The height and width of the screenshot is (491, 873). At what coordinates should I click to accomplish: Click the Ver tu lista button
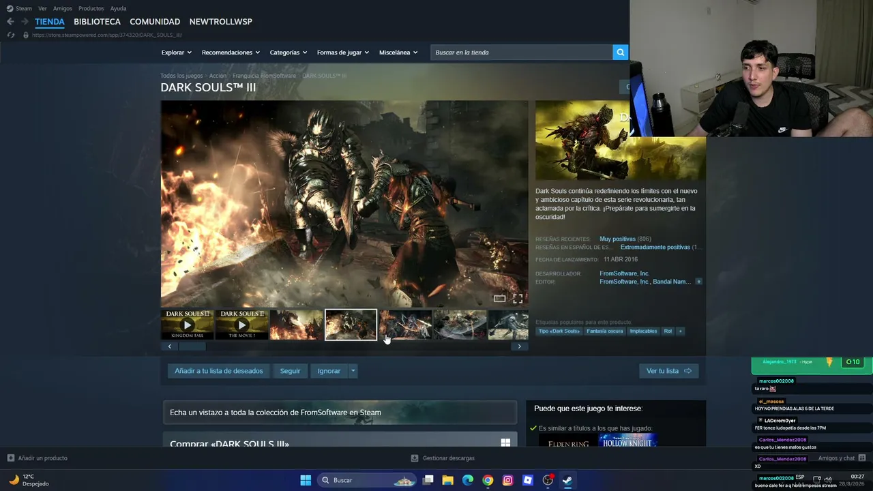click(x=668, y=371)
